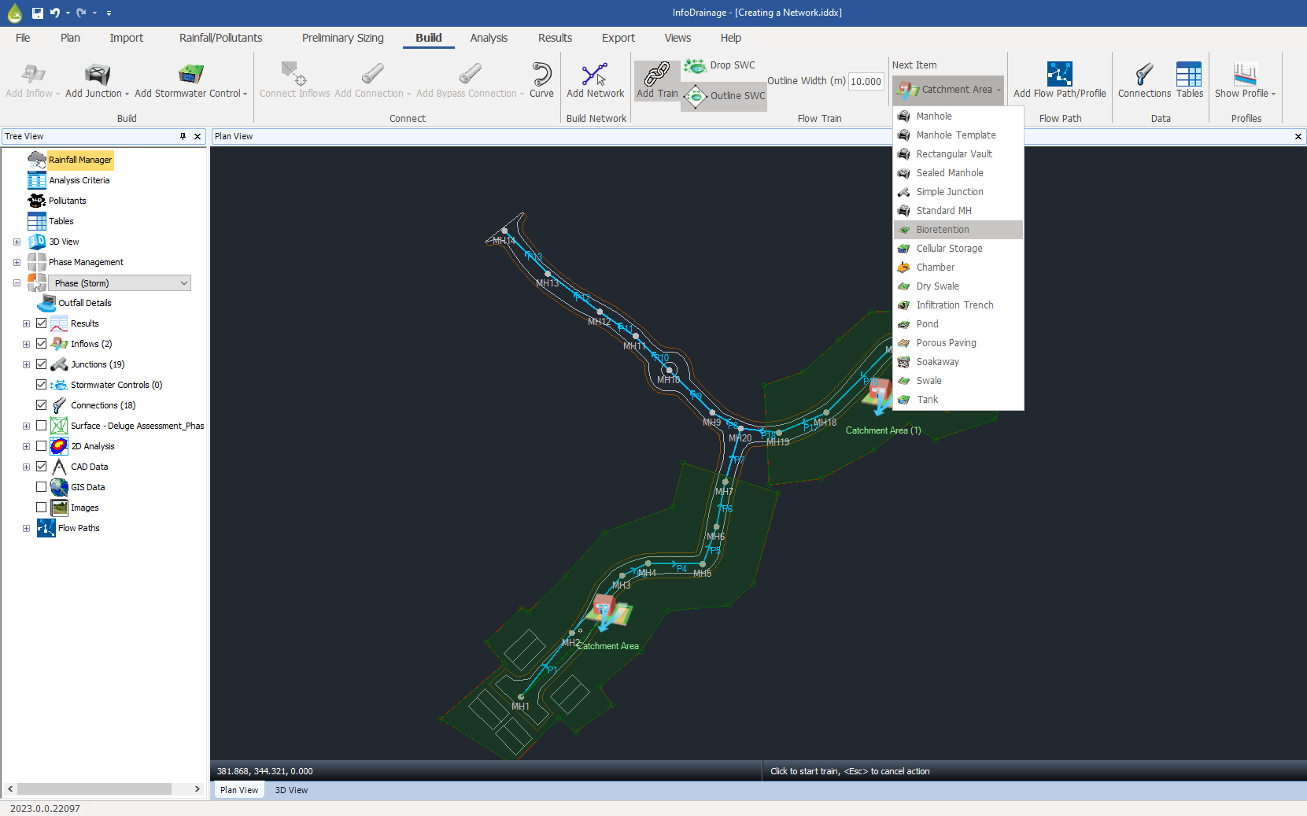Screen dimensions: 1307x816
Task: Expand the CAD Data tree node
Action: 26,467
